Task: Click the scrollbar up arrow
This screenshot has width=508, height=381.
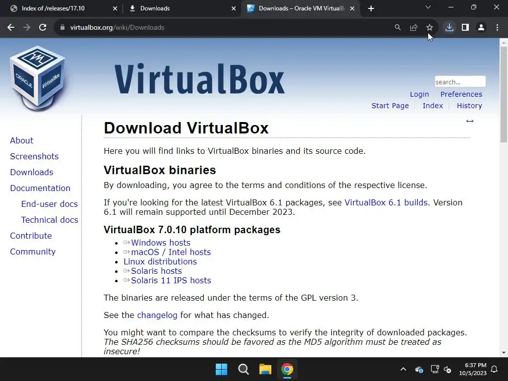Action: click(504, 42)
